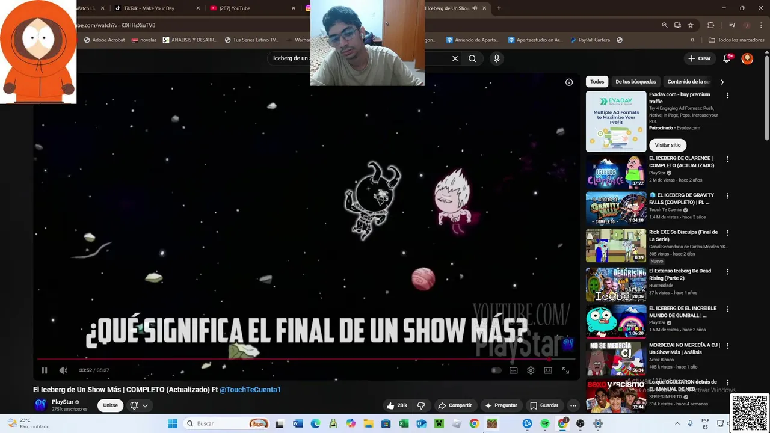Open the PayPal: Cartera bookmark
The width and height of the screenshot is (770, 433).
coord(590,40)
